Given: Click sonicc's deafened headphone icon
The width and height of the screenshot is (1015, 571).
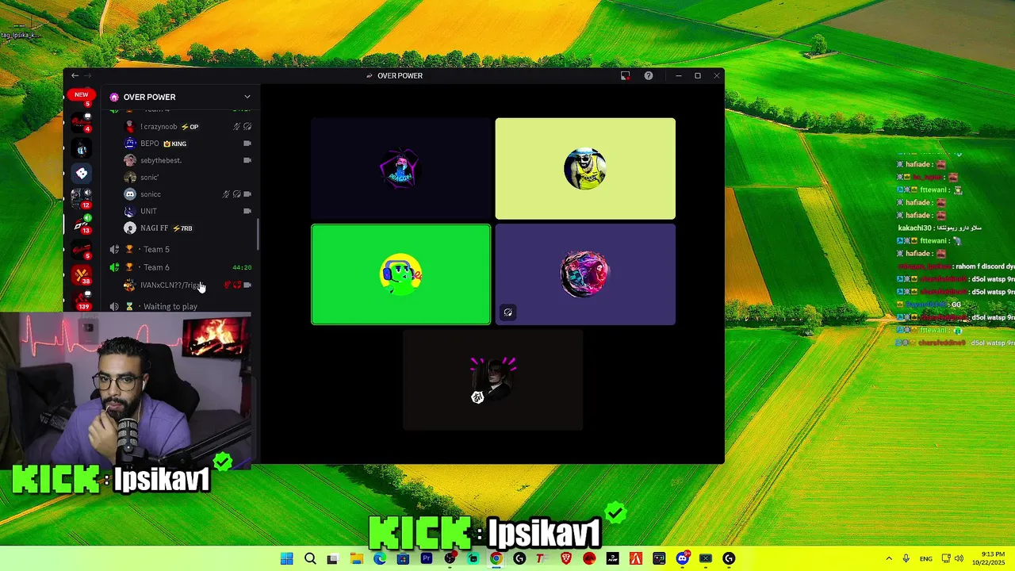Looking at the screenshot, I should [x=236, y=194].
